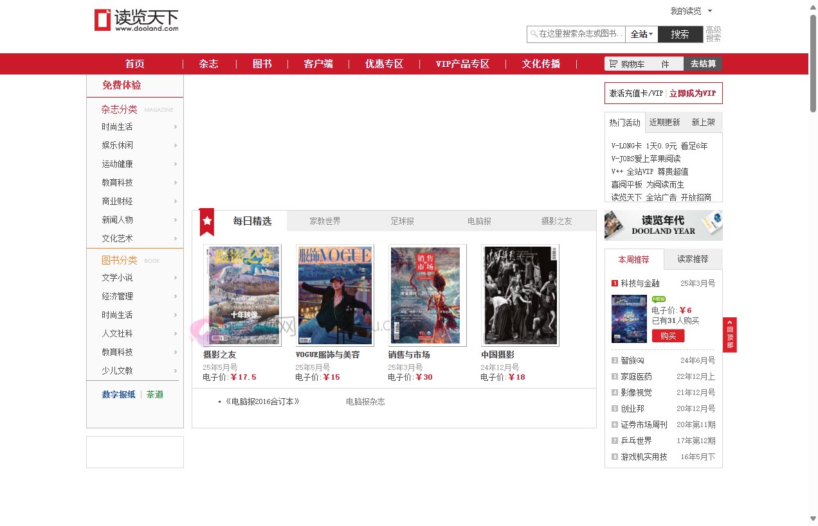The image size is (818, 526).
Task: Open the Dooland Year banner
Action: (663, 225)
